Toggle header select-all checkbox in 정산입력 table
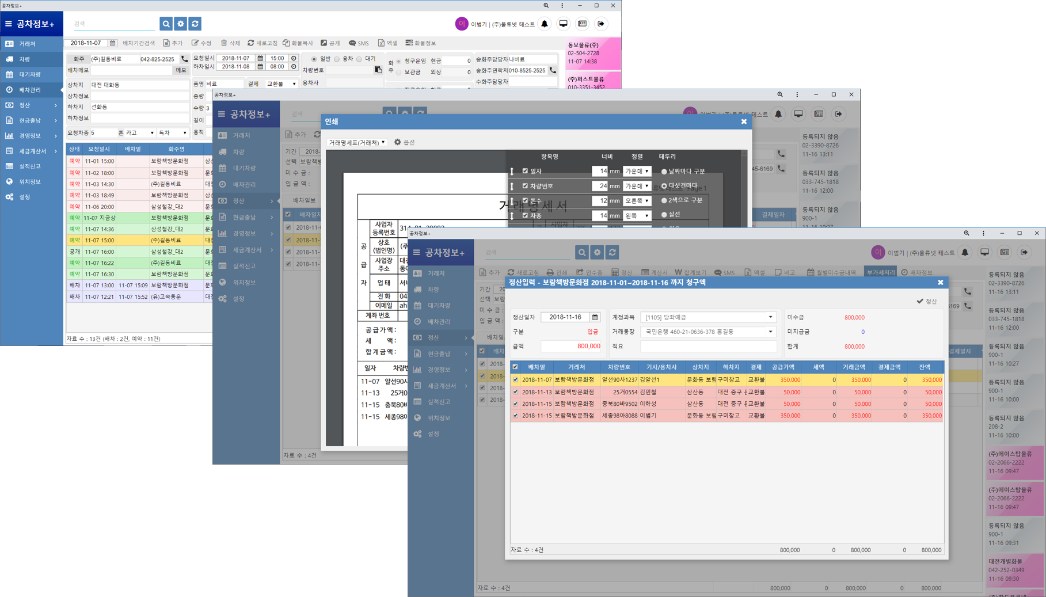This screenshot has height=597, width=1046. point(515,367)
